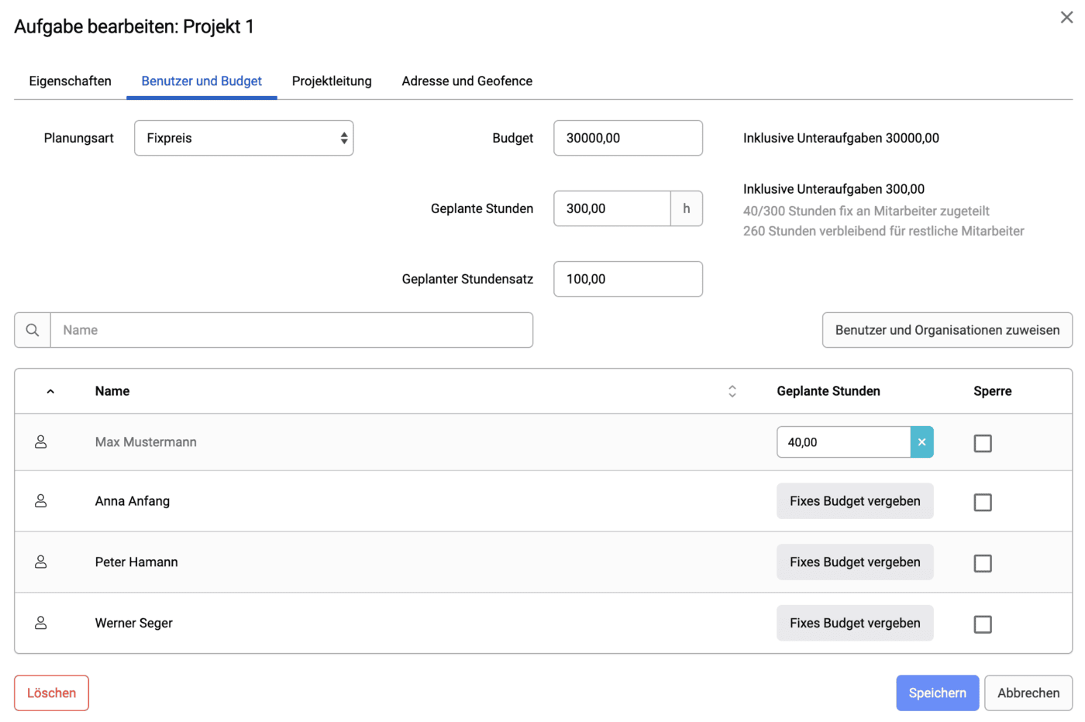The image size is (1085, 722).
Task: Sort table by Name column arrows
Action: (732, 391)
